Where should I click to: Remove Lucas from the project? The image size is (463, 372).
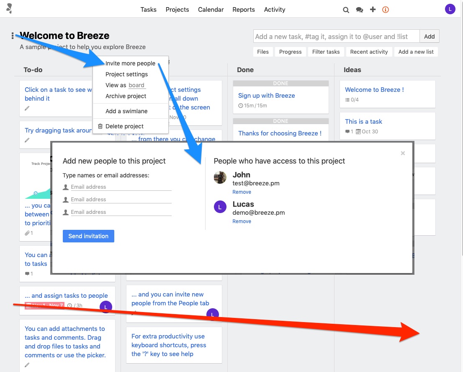[242, 221]
